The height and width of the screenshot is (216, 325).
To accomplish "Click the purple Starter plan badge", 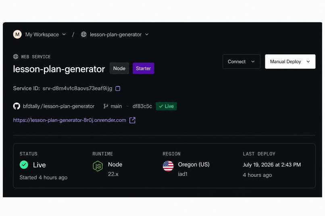I will point(144,68).
